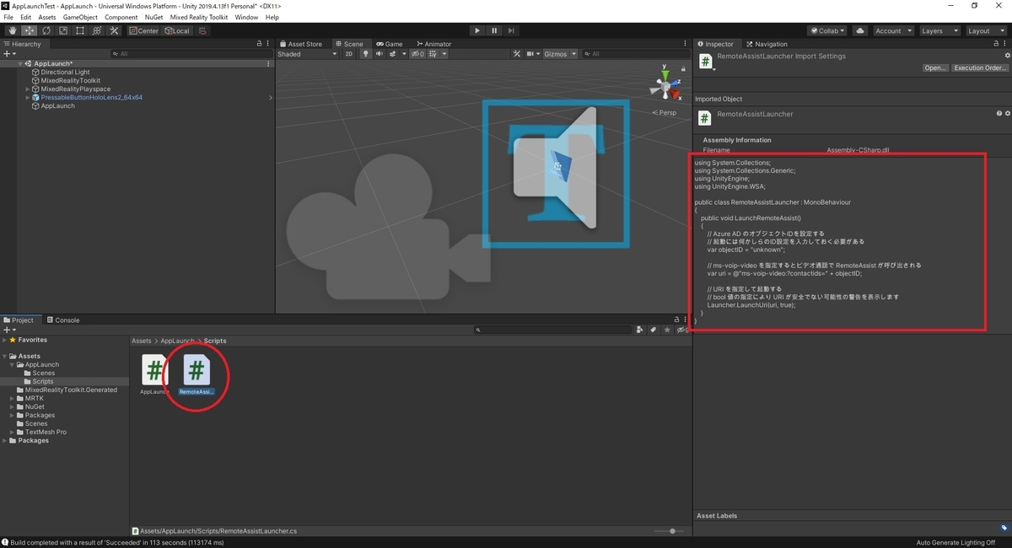
Task: Select the Rotate tool
Action: [x=46, y=30]
